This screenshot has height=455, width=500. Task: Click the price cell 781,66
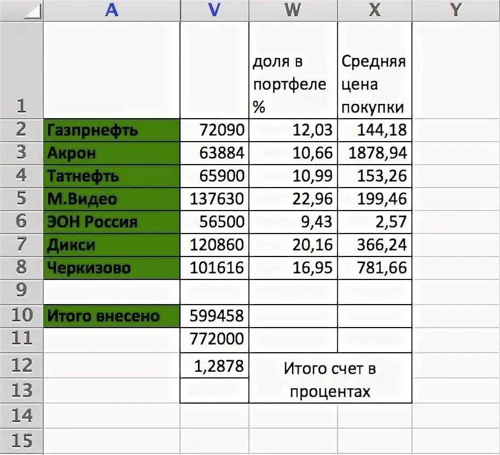(x=375, y=268)
